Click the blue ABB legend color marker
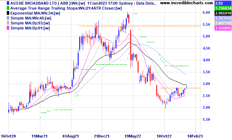The height and width of the screenshot is (140, 232). pos(8,3)
